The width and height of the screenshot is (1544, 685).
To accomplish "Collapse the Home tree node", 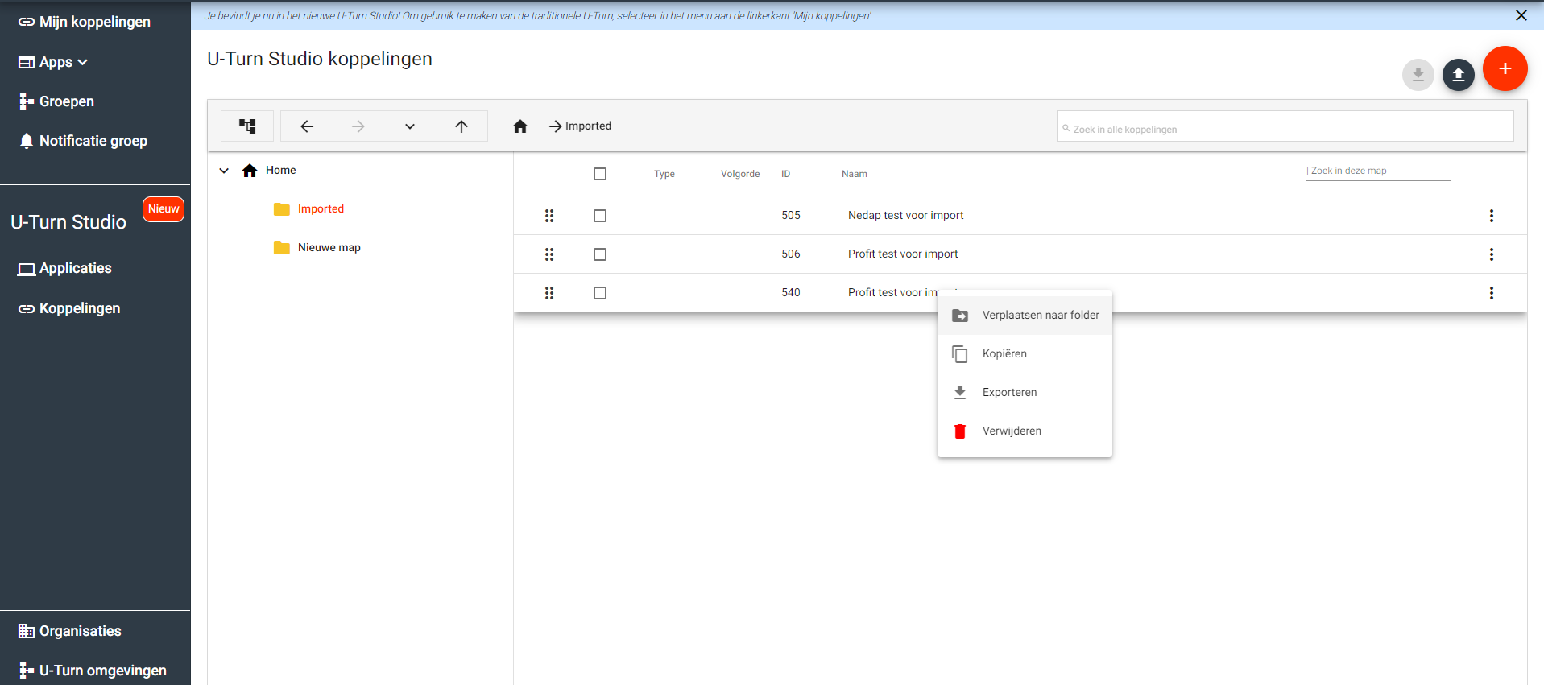I will pos(225,171).
